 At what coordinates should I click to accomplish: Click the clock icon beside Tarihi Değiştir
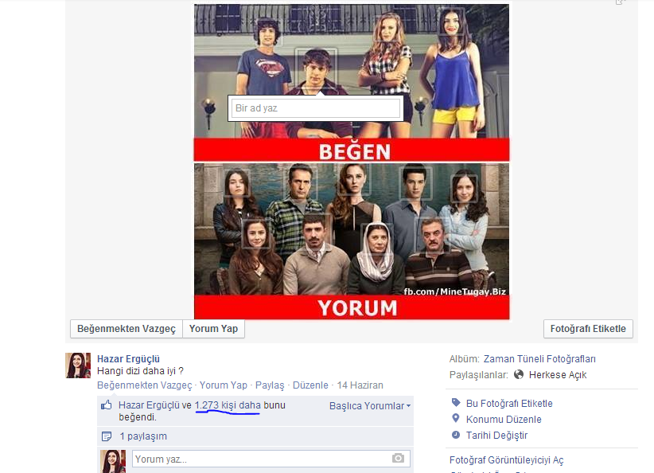coord(456,435)
